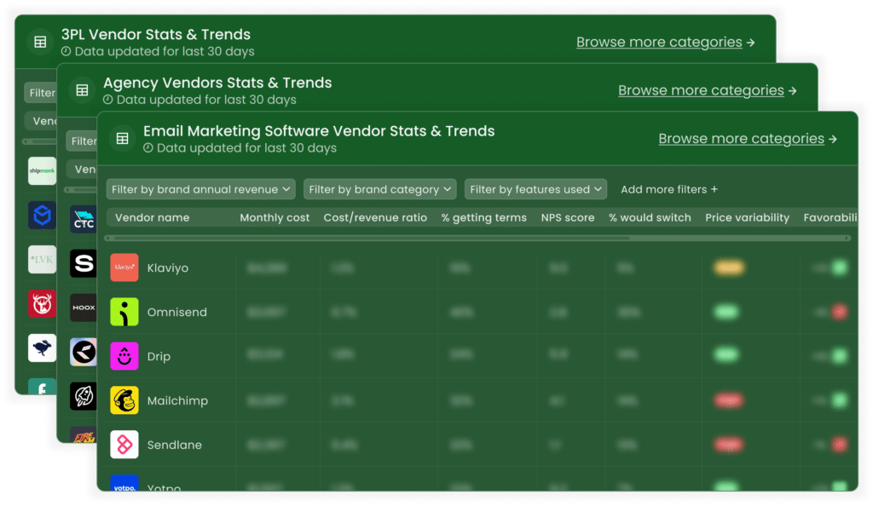Click Sendlane's red price variability badge
The height and width of the screenshot is (506, 873).
(x=728, y=445)
